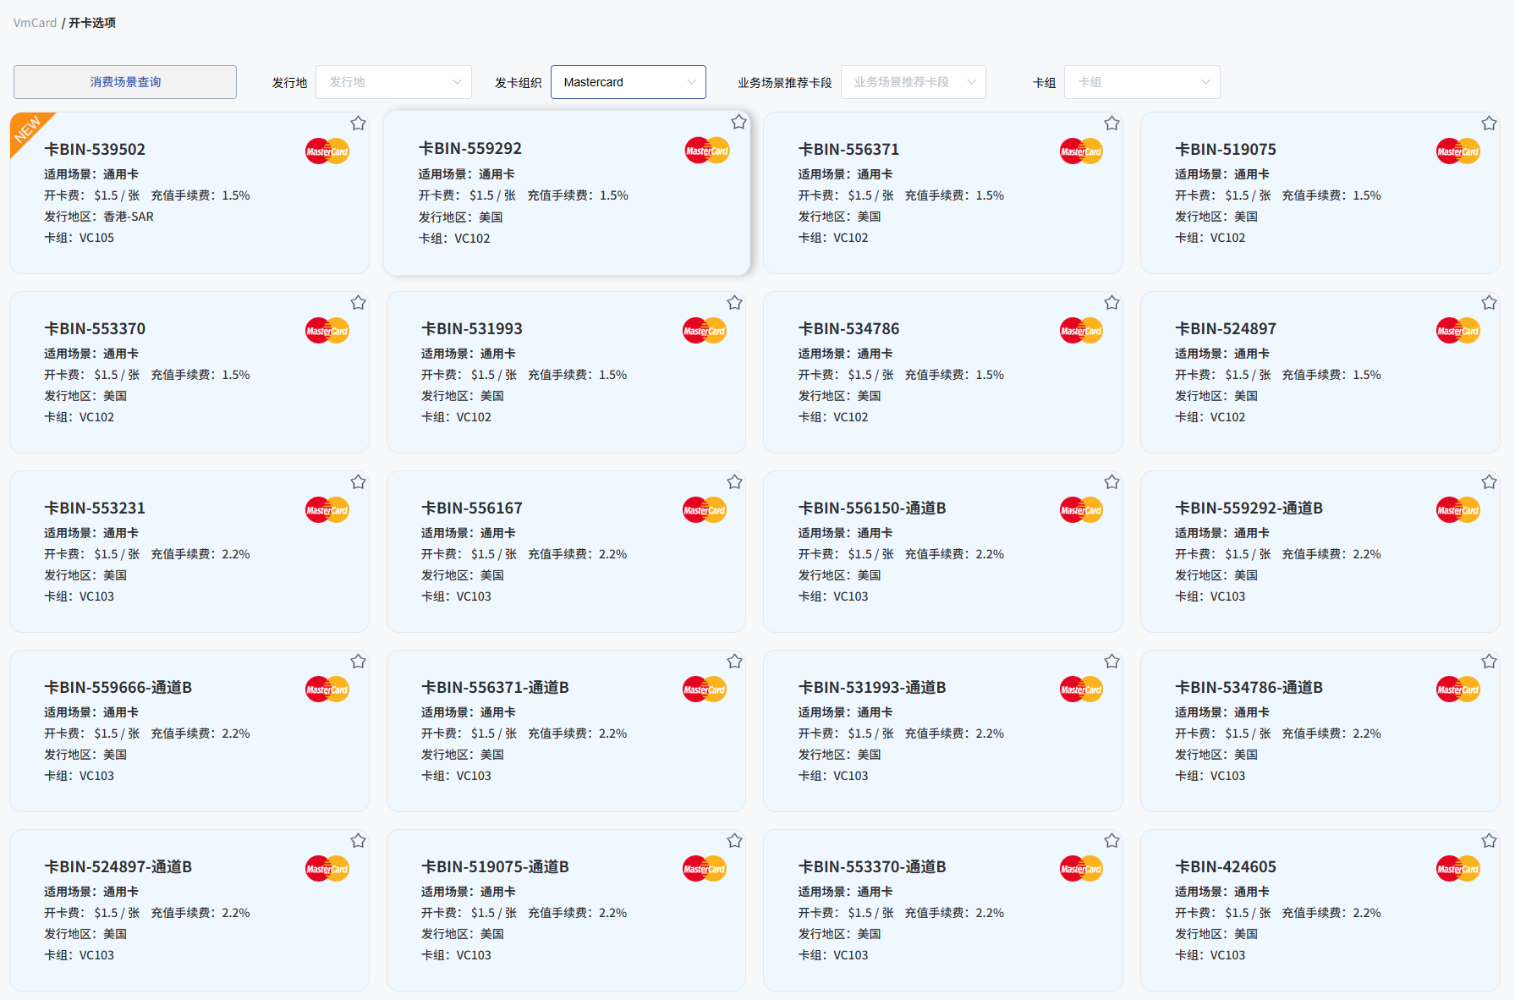
Task: Click the MasterCard logo on 卡BIN-424605
Action: click(1457, 868)
